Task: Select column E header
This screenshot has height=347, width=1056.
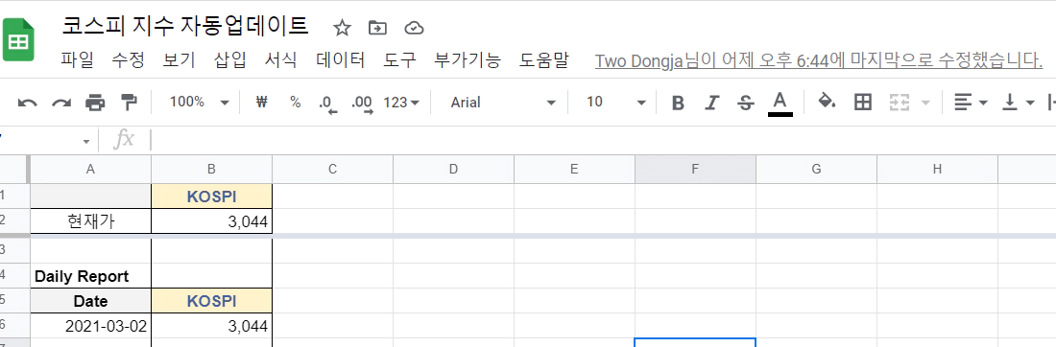Action: pyautogui.click(x=574, y=170)
